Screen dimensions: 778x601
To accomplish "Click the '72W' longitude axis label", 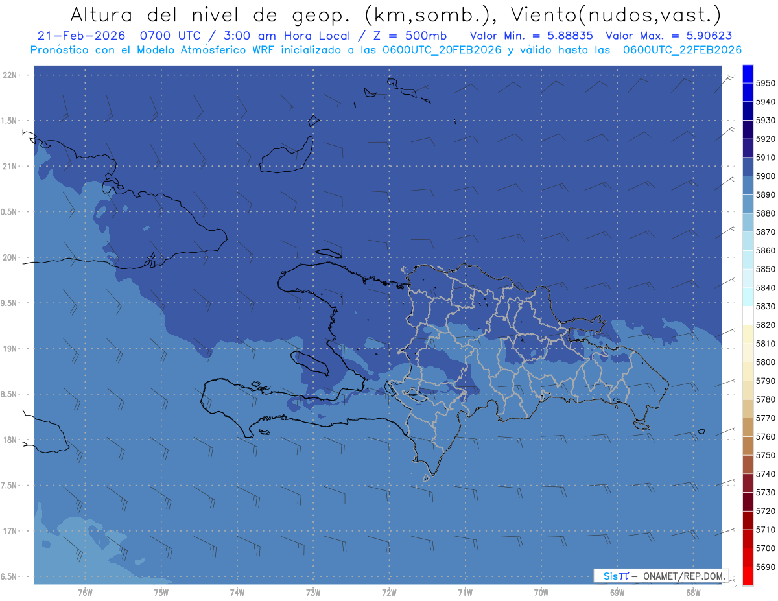I will pyautogui.click(x=390, y=593).
